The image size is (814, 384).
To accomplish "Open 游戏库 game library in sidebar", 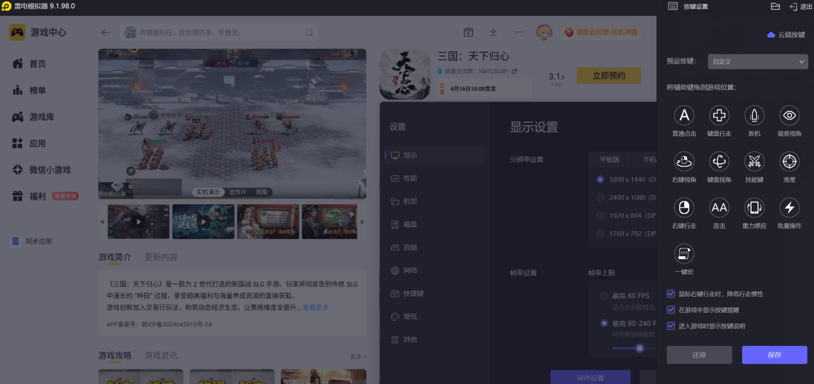I will pyautogui.click(x=42, y=117).
